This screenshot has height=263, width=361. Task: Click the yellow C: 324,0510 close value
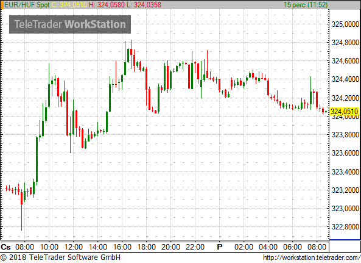coord(69,5)
